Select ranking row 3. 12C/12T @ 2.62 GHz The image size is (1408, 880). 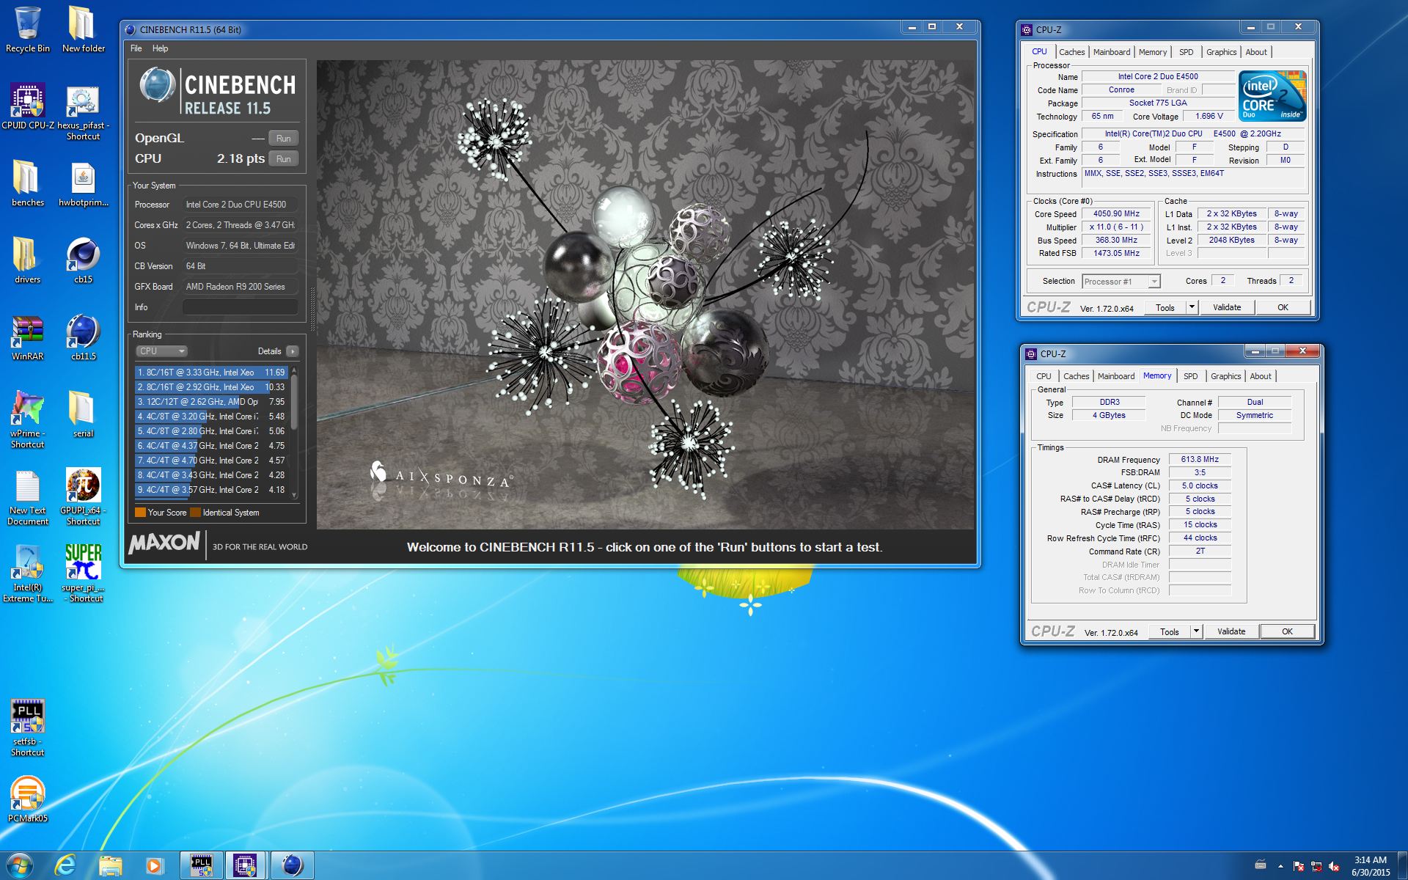tap(211, 402)
